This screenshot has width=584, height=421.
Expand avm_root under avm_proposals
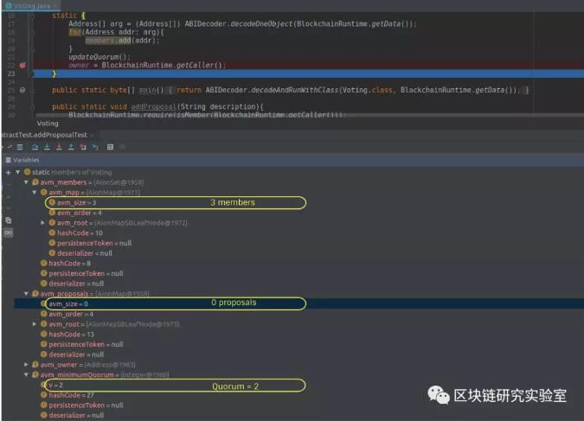[35, 324]
